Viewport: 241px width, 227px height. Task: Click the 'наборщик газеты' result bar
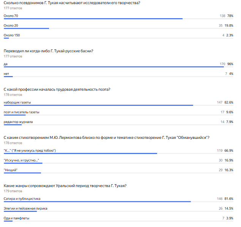98,105
